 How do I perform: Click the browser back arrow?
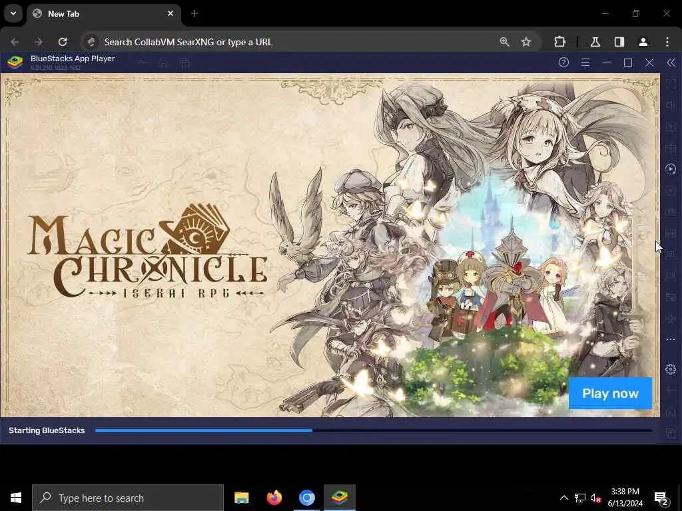point(15,42)
